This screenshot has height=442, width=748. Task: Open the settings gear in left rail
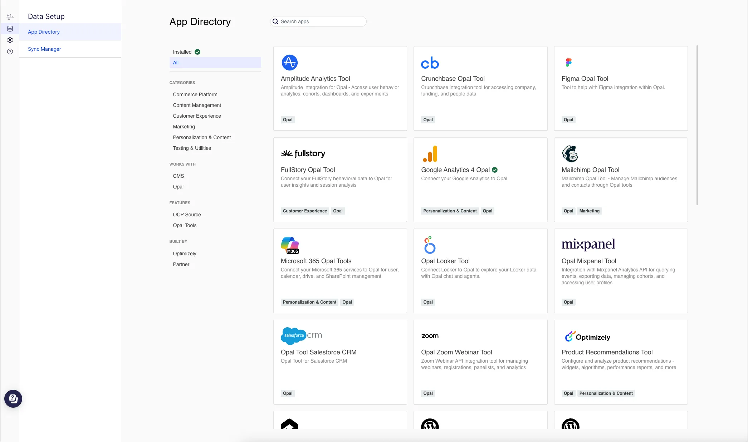click(x=10, y=40)
